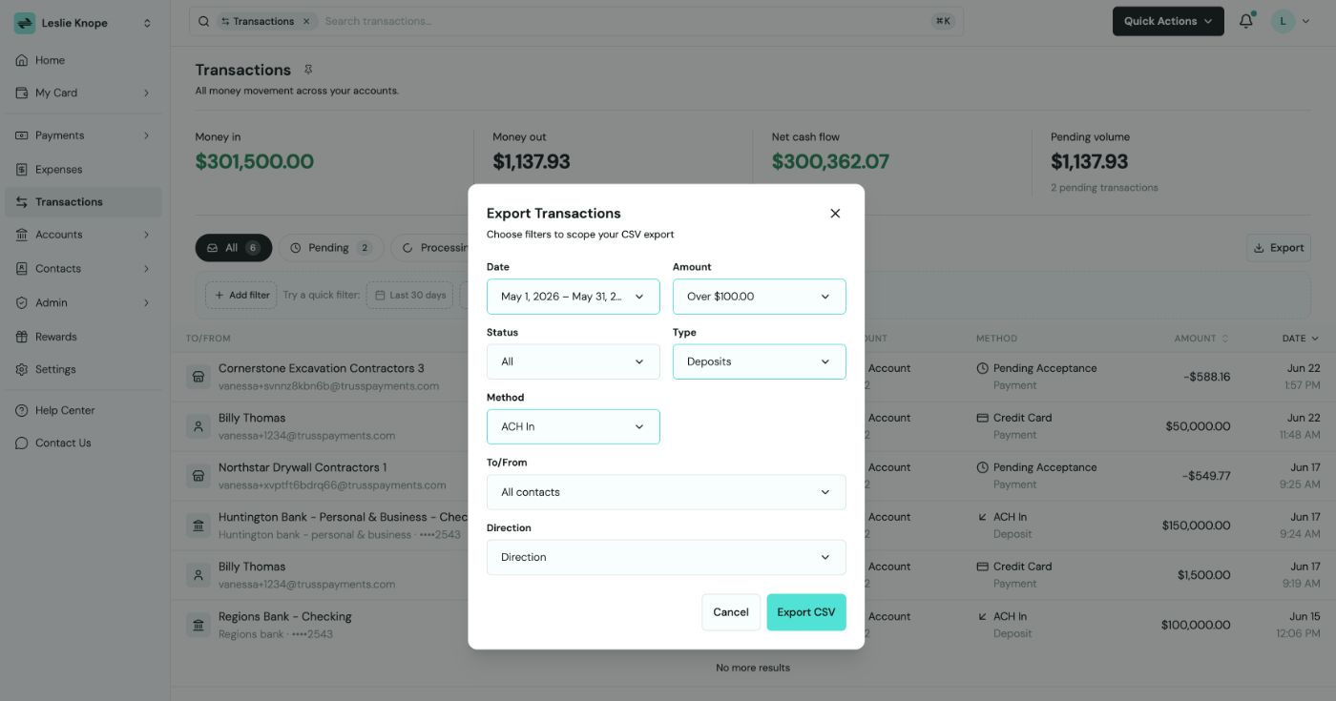Remove the Transactions chip from search bar

(x=305, y=21)
